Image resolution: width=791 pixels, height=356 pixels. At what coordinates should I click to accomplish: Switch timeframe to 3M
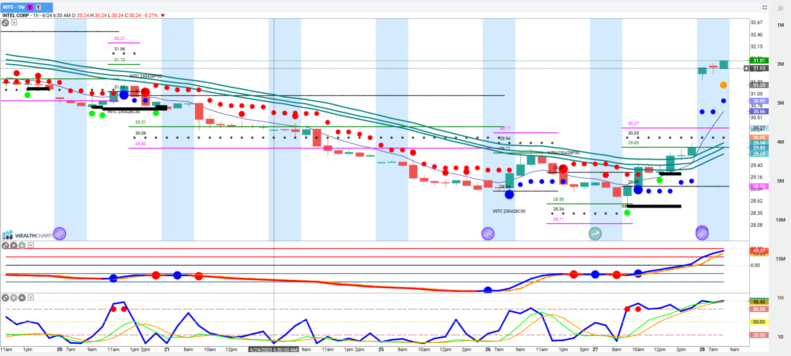[x=780, y=103]
